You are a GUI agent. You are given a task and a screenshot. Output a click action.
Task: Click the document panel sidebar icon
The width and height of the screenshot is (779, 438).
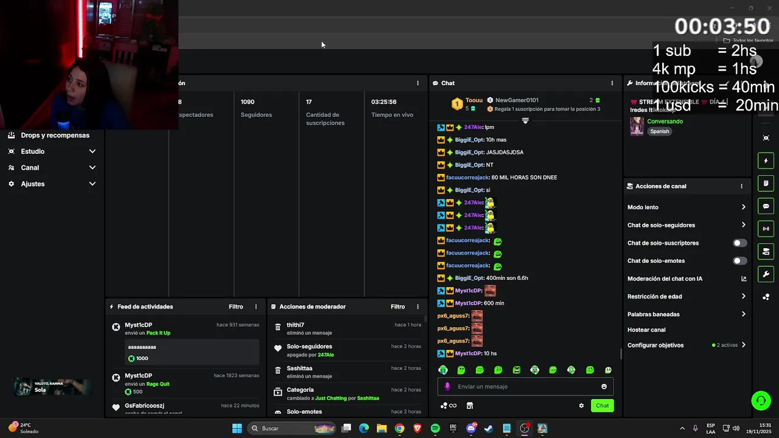766,183
